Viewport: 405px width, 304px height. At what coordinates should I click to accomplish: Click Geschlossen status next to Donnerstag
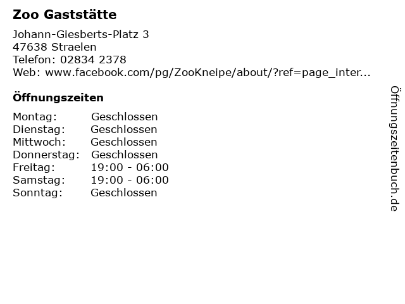pos(124,155)
